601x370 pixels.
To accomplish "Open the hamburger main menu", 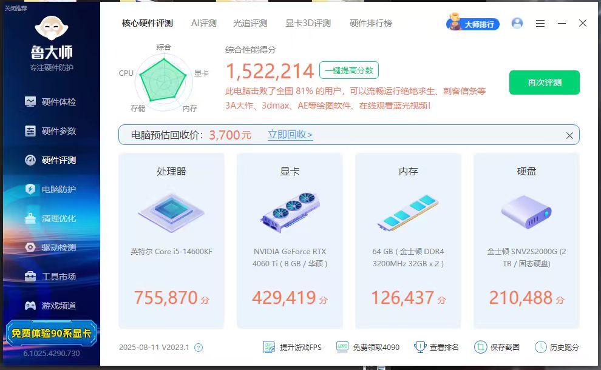I will [x=540, y=23].
